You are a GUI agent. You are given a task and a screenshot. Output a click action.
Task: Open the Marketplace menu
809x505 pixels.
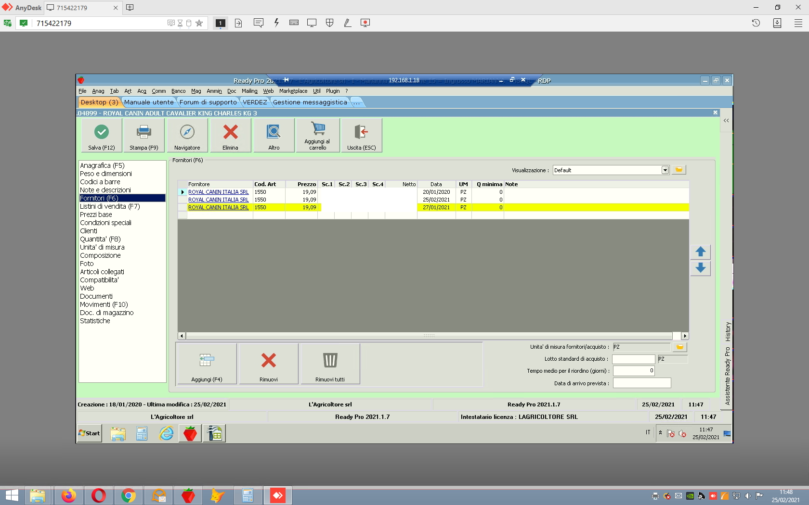(x=293, y=91)
